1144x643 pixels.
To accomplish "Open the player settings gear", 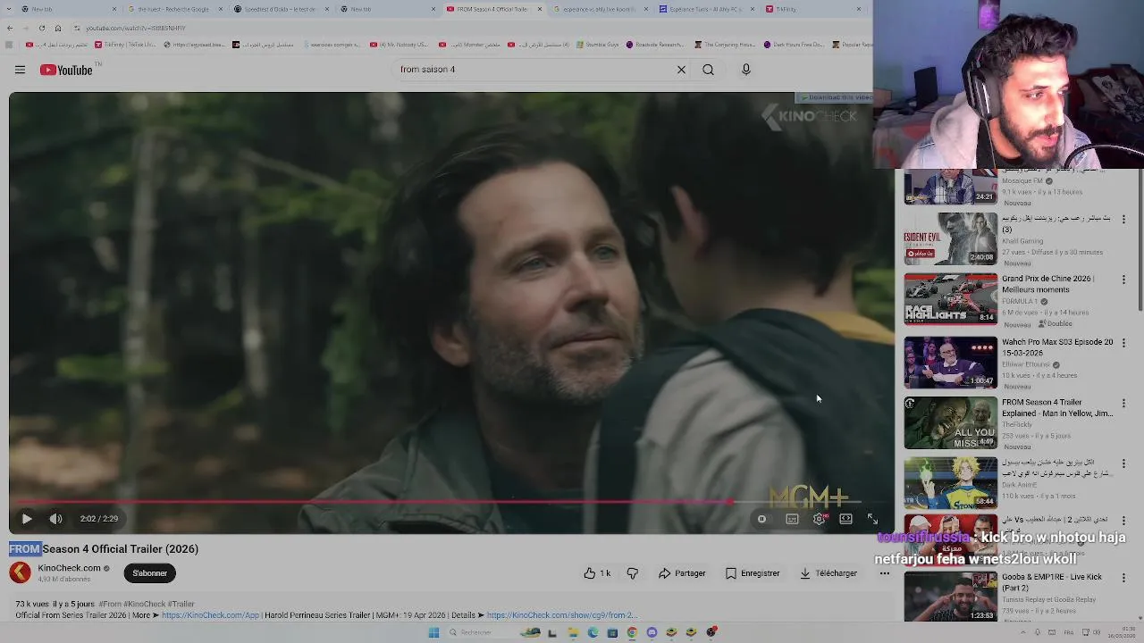I will (x=820, y=519).
